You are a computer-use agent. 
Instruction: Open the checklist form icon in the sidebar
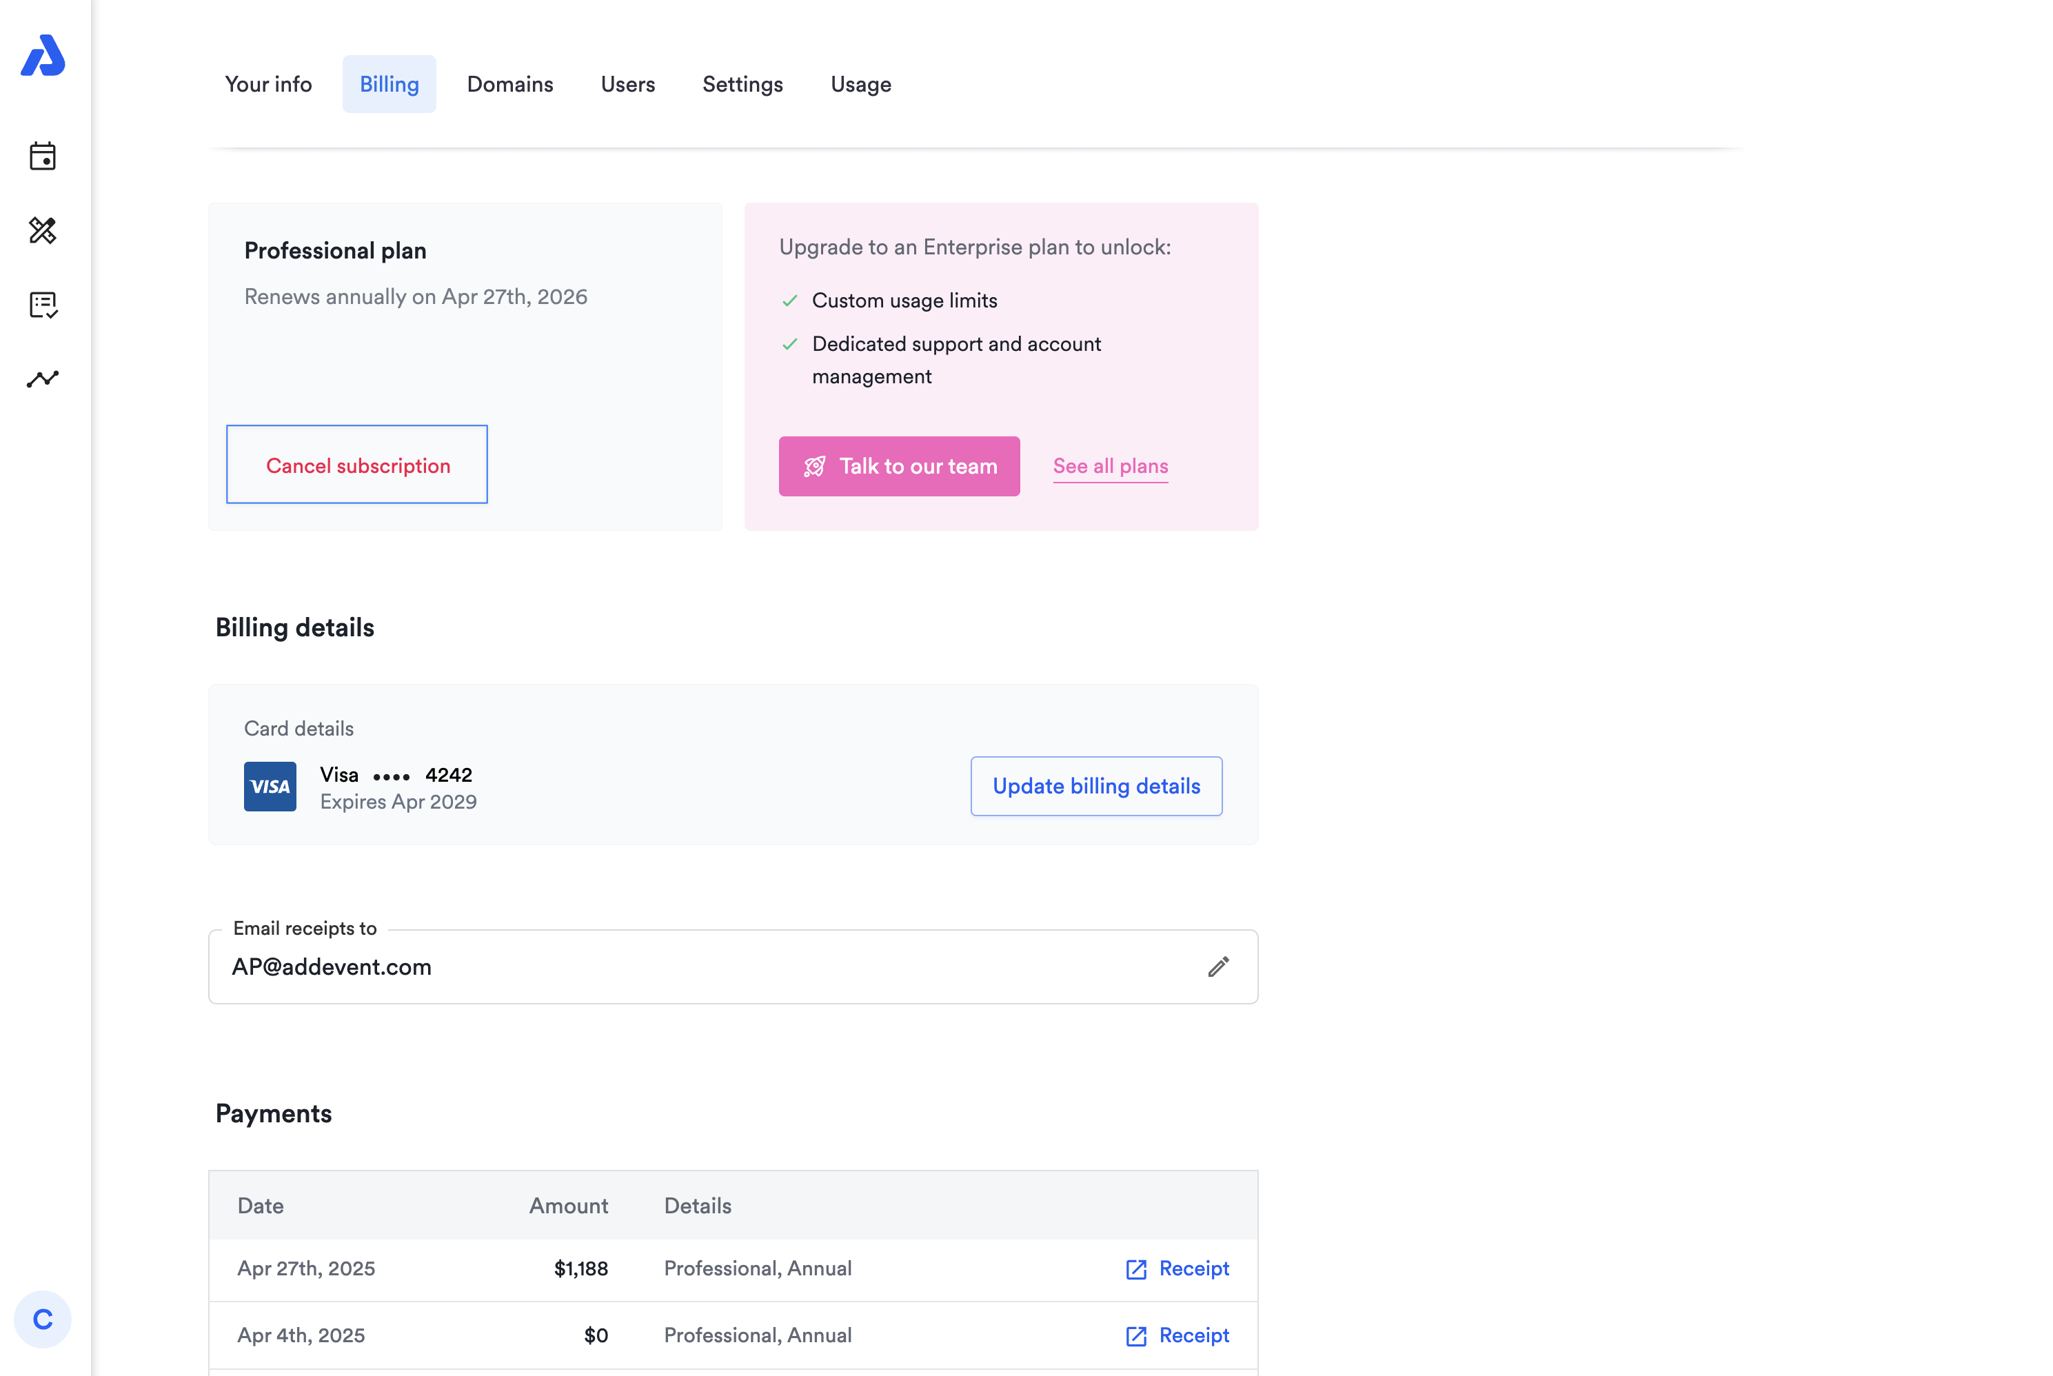coord(42,305)
